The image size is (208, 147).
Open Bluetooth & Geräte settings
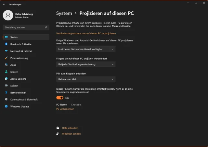26,44
